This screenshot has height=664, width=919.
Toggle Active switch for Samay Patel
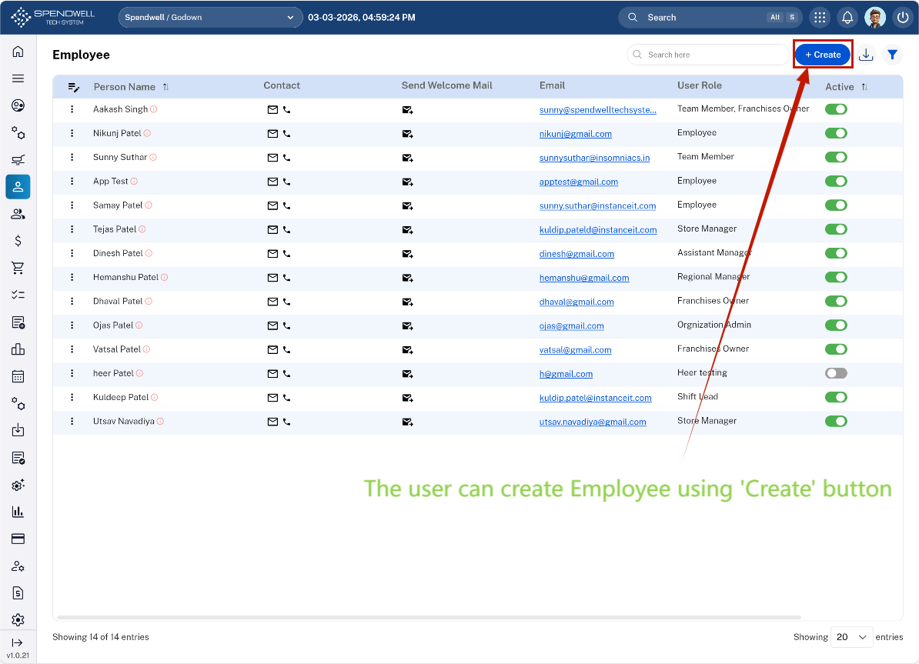836,205
